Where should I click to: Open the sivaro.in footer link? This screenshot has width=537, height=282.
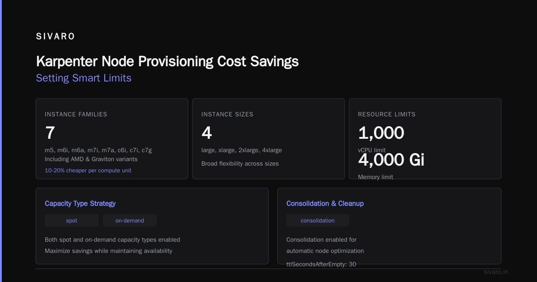(x=496, y=272)
